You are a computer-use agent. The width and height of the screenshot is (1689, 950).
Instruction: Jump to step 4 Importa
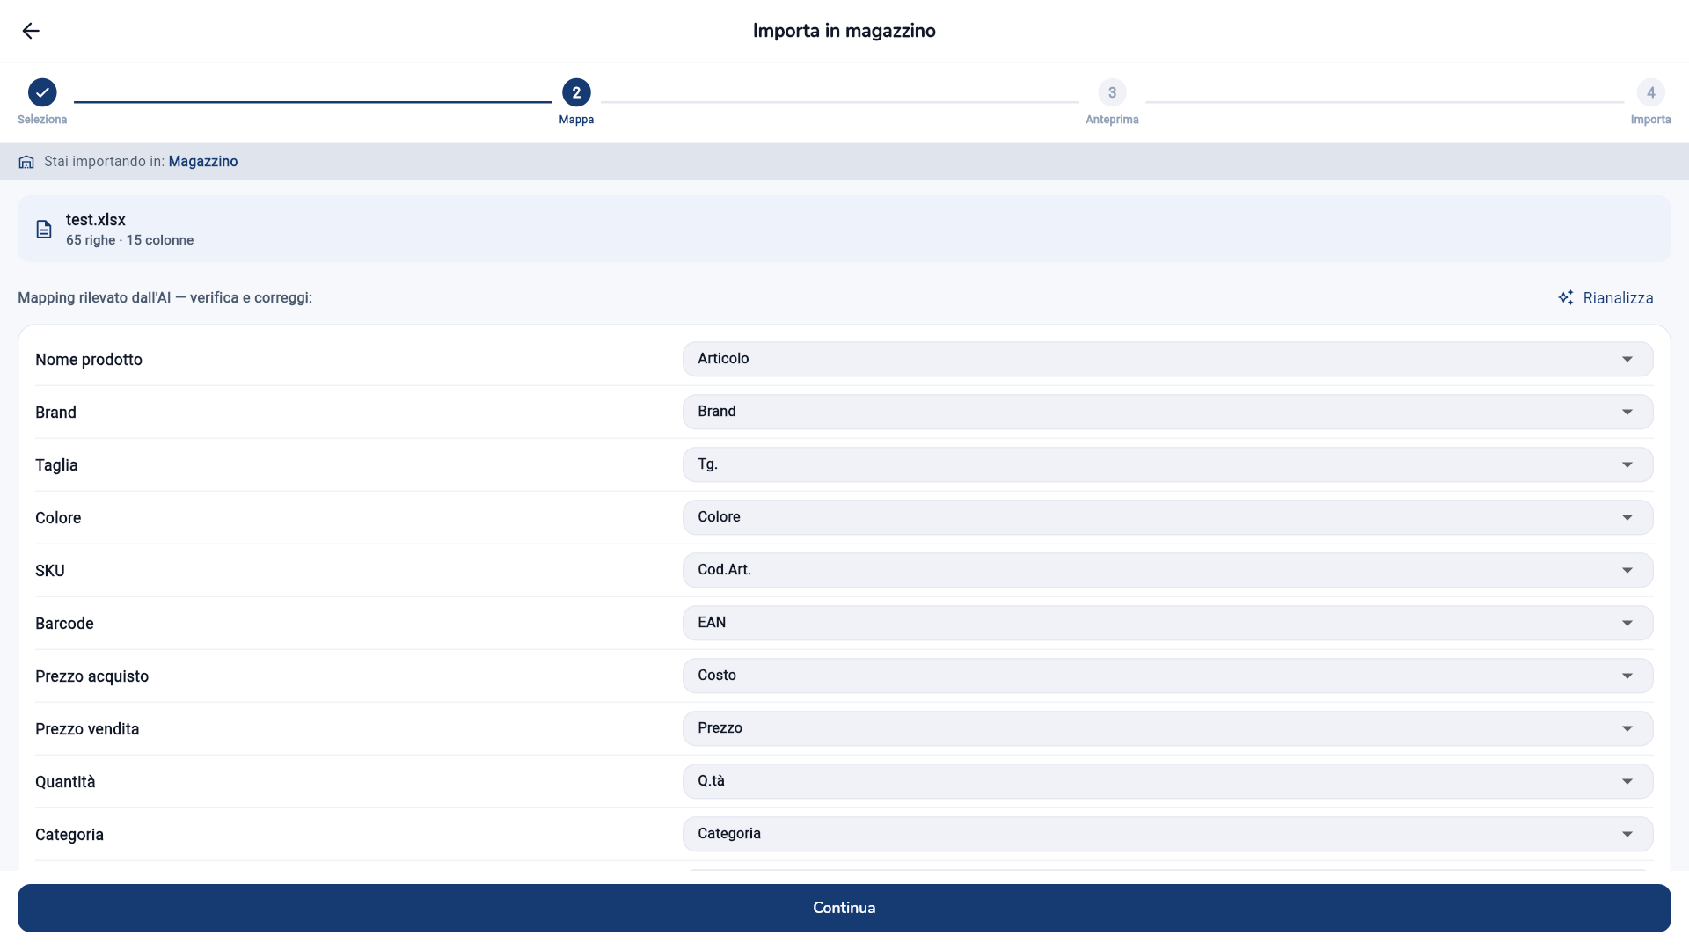click(x=1650, y=92)
